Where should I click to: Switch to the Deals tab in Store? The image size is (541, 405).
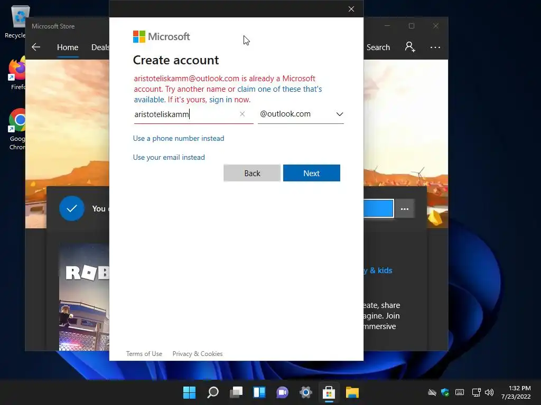tap(100, 47)
